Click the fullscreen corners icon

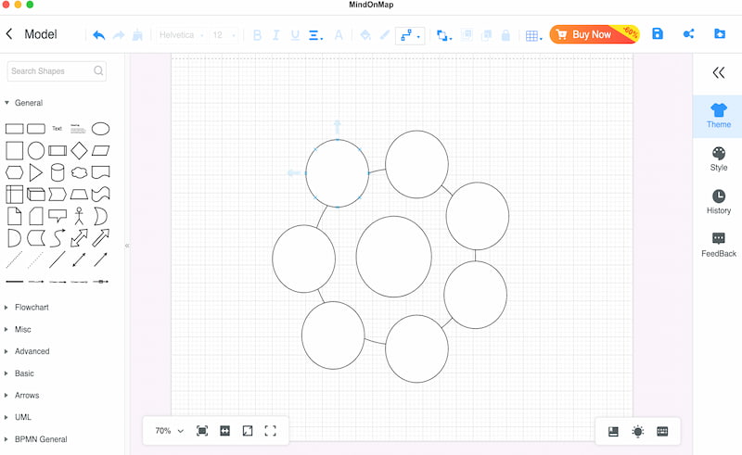pyautogui.click(x=270, y=430)
